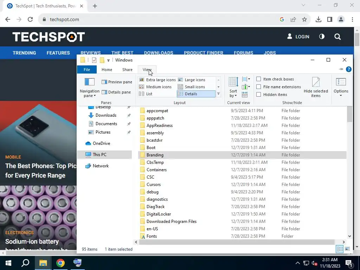Open Windows Start menu

click(x=8, y=263)
